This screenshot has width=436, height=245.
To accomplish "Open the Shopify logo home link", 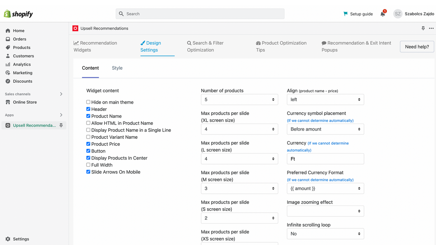I will pyautogui.click(x=18, y=14).
